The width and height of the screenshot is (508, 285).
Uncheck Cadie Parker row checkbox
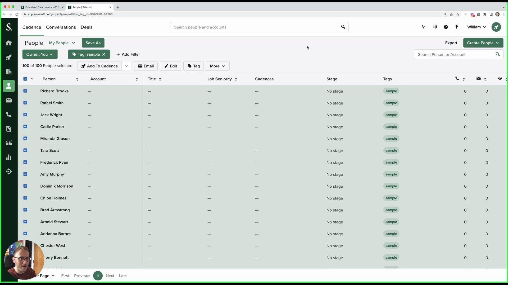(25, 127)
